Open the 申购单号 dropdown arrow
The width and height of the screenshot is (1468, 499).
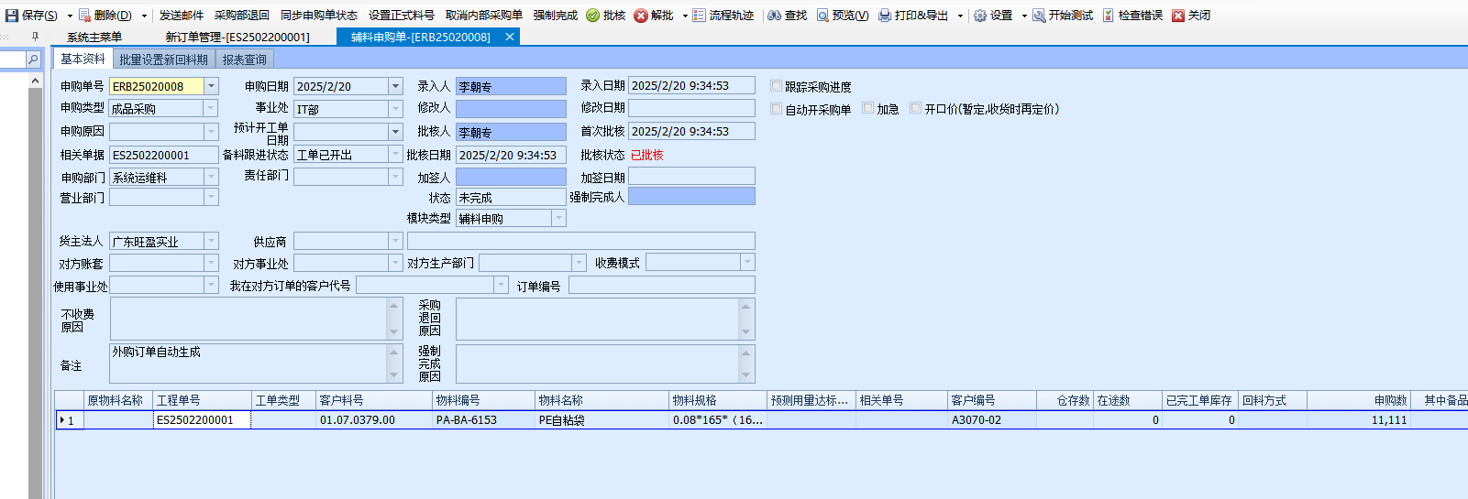(x=212, y=86)
